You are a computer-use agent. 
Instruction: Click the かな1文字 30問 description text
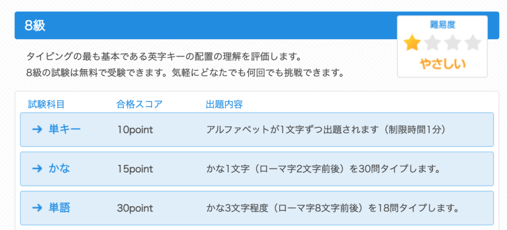[323, 169]
